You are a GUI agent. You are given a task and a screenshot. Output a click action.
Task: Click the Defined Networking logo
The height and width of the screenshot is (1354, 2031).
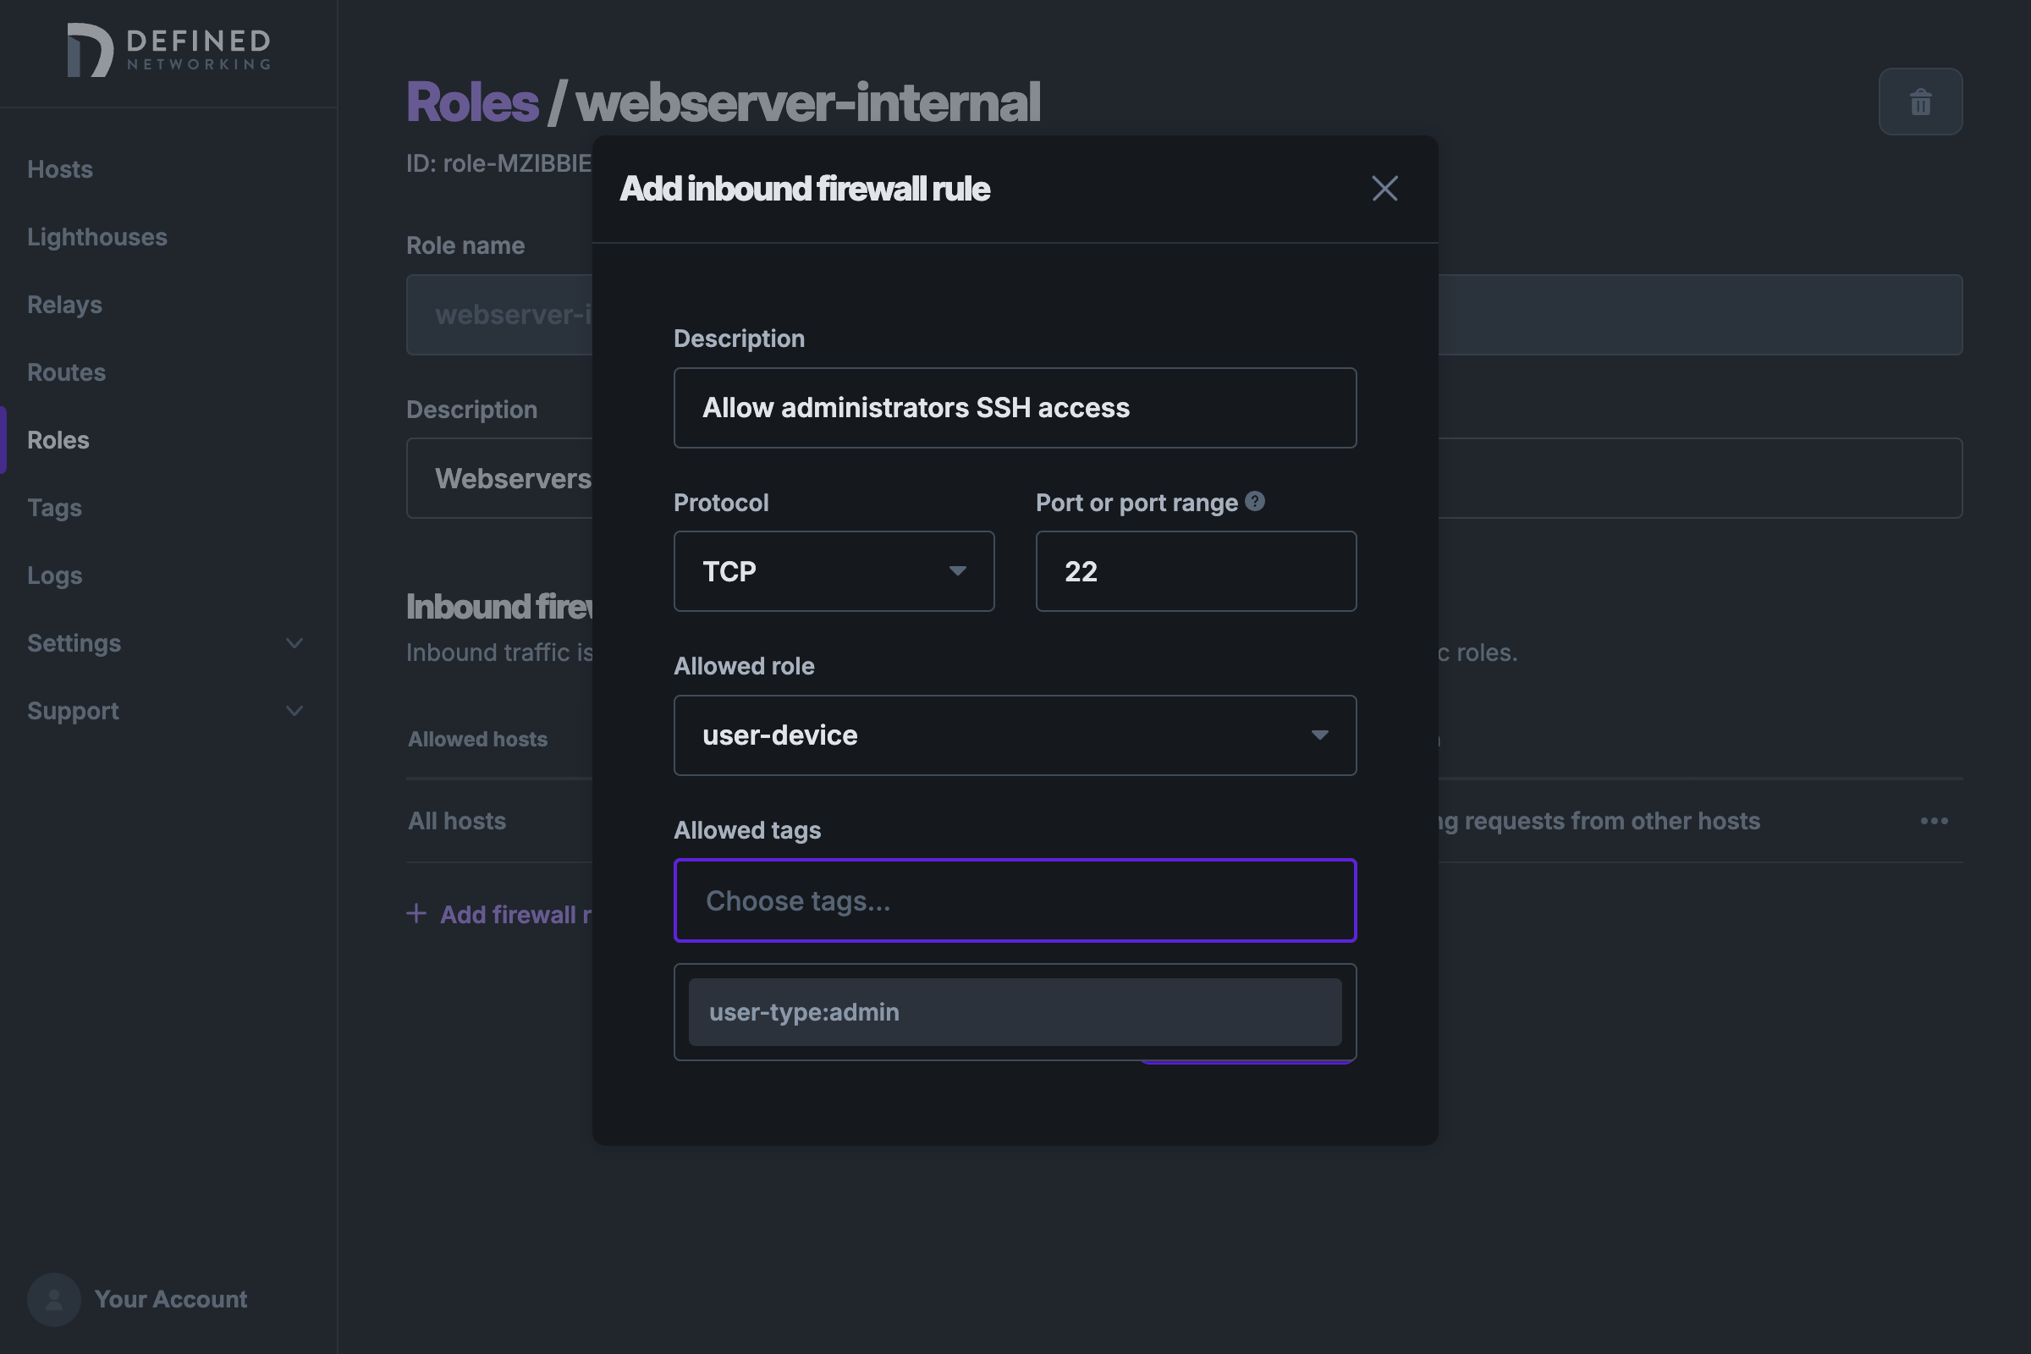[168, 50]
